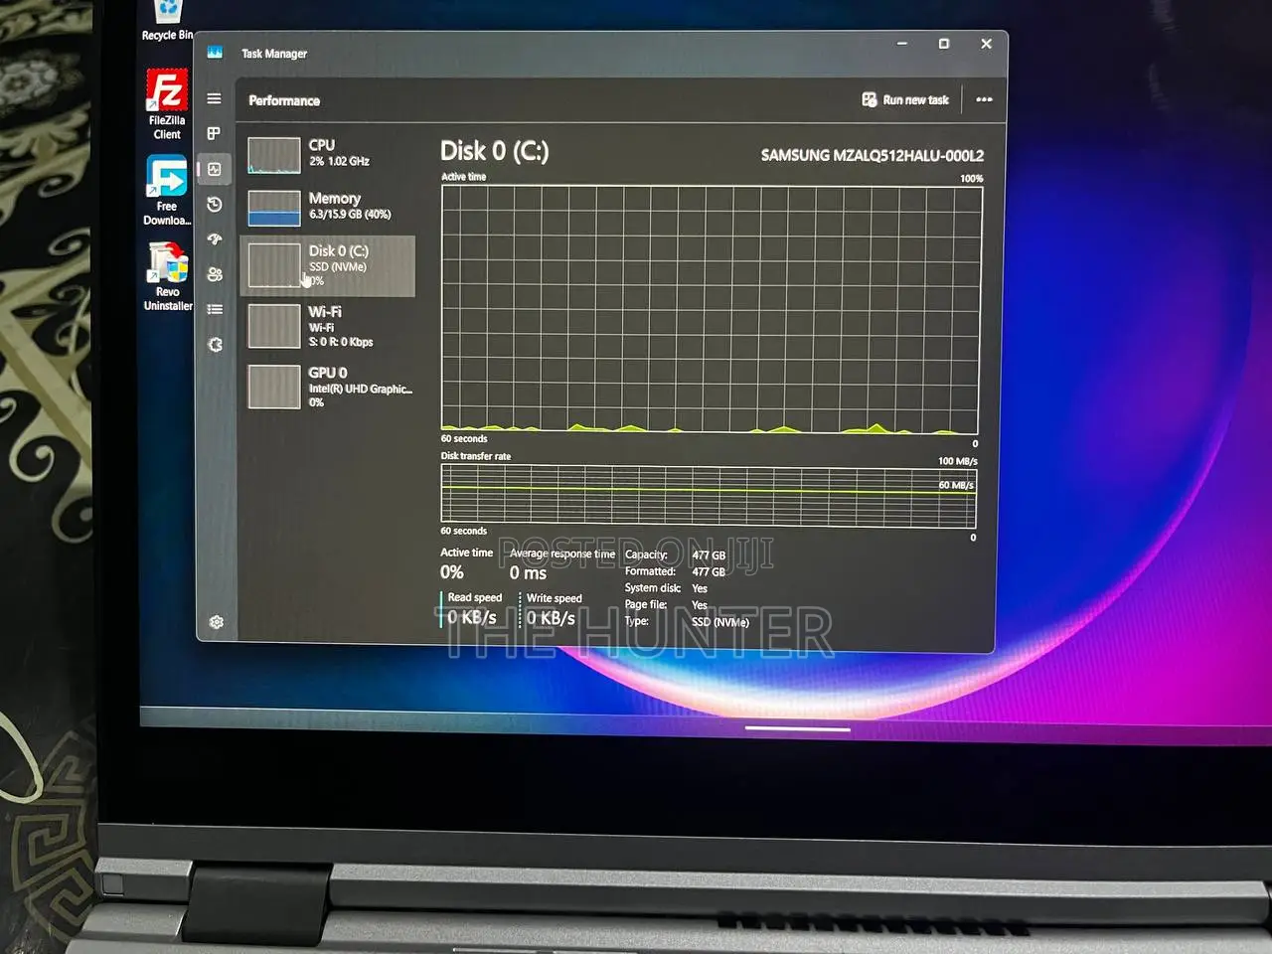1272x954 pixels.
Task: Click the Formatted 477 GB value
Action: click(x=709, y=571)
